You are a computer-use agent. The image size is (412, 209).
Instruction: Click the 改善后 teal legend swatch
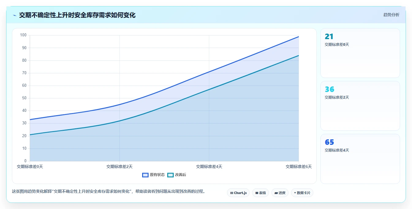point(170,175)
